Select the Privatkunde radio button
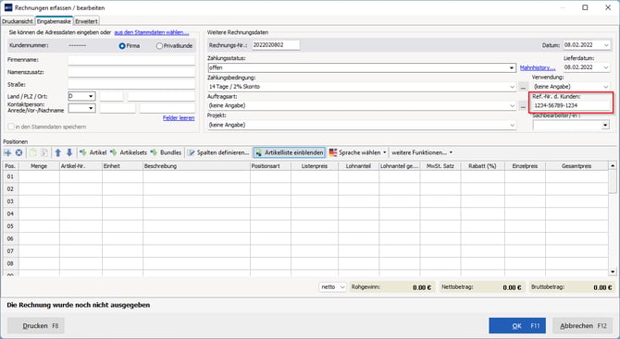620x339 pixels. [x=159, y=46]
